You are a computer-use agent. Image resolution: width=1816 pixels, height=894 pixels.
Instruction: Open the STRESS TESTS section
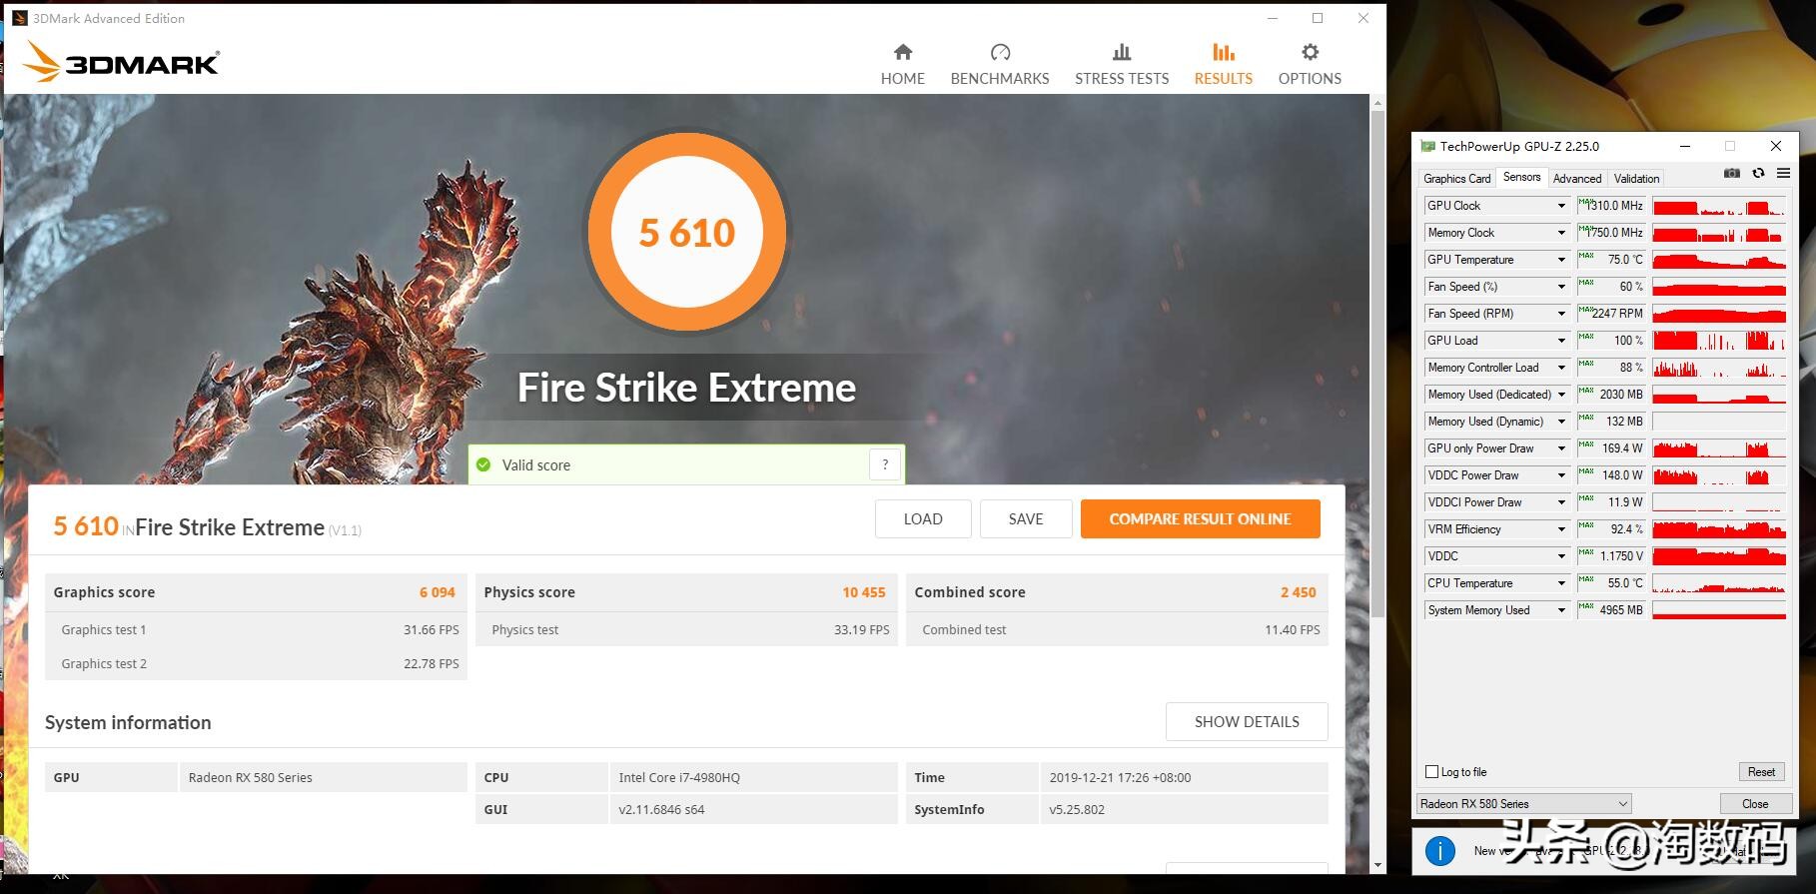1122,64
